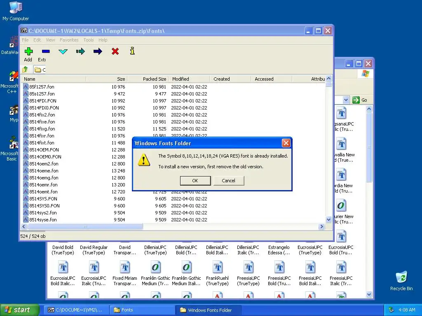Screen dimensions: 422x316
Task: Sort by Packed Size column header
Action: click(x=148, y=79)
